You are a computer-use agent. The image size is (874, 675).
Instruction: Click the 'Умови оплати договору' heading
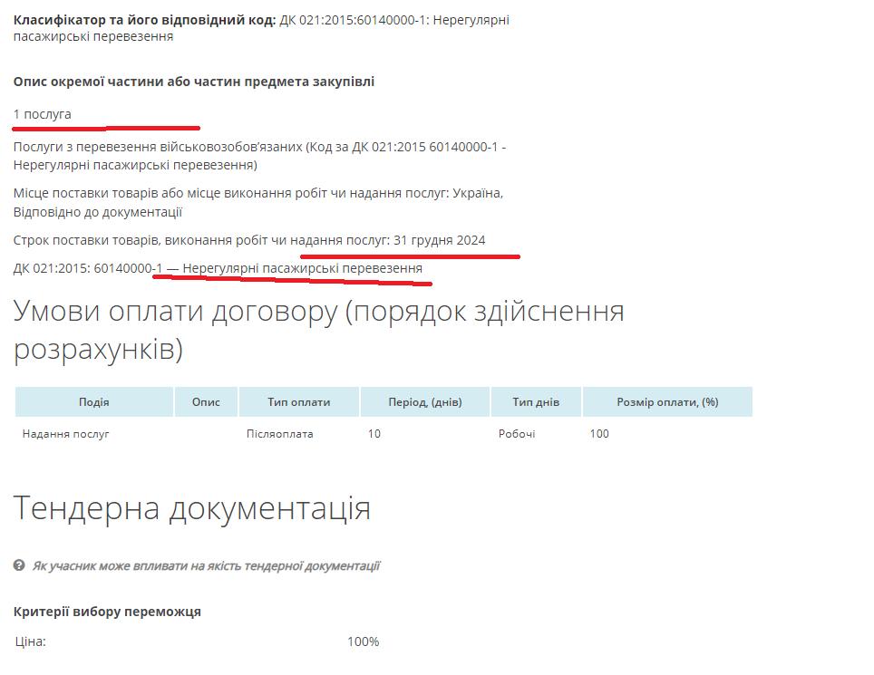click(318, 330)
